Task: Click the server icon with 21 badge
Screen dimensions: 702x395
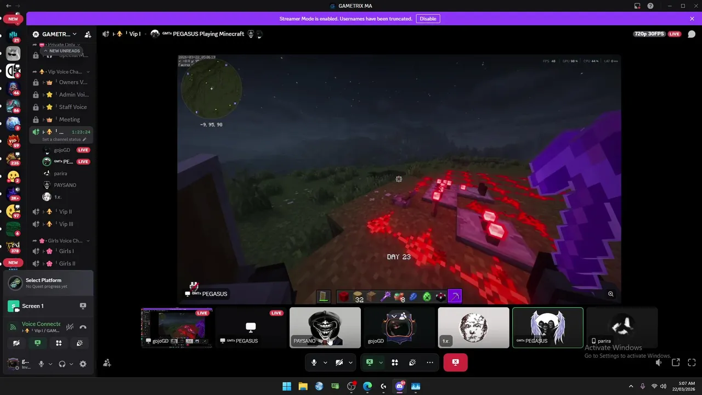Action: click(x=13, y=36)
